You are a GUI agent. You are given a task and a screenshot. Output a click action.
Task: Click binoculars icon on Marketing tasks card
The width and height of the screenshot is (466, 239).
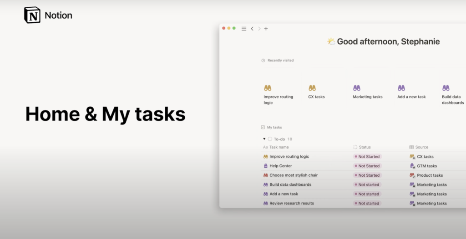tap(357, 88)
